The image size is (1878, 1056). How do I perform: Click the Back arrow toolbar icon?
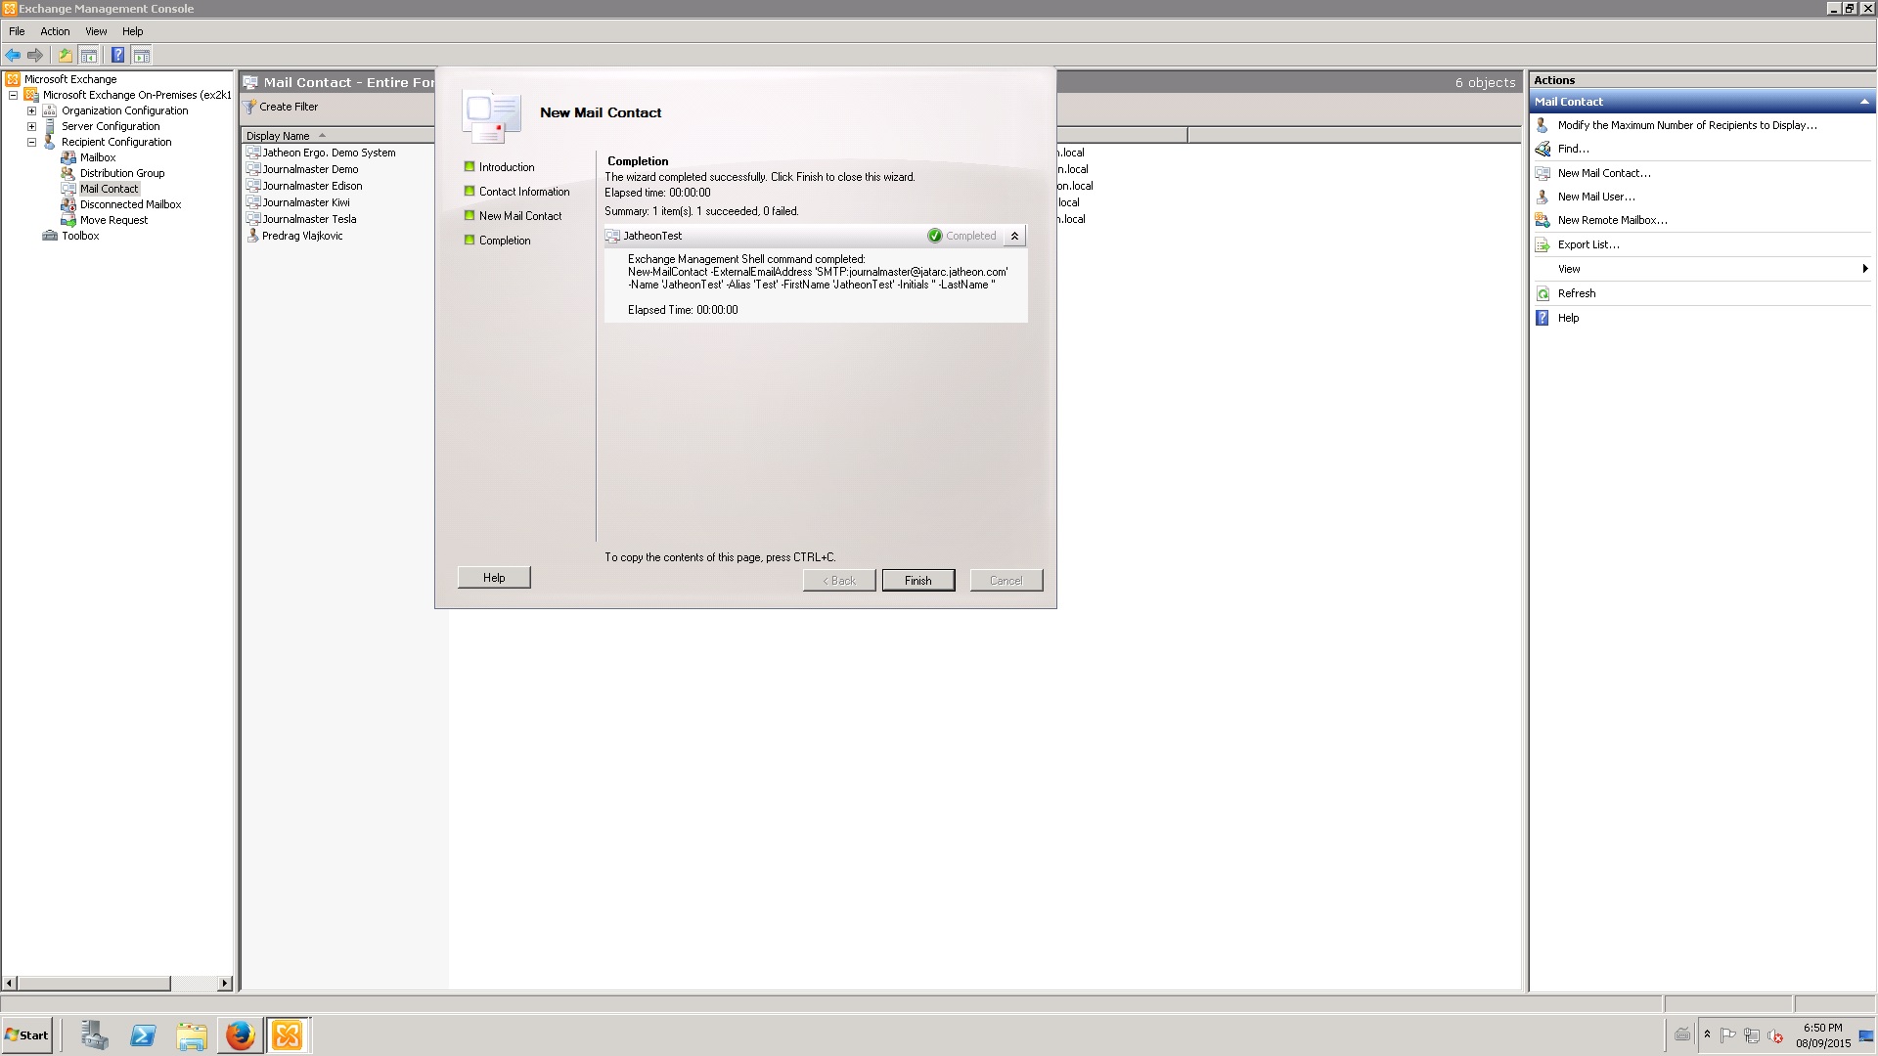pos(13,55)
